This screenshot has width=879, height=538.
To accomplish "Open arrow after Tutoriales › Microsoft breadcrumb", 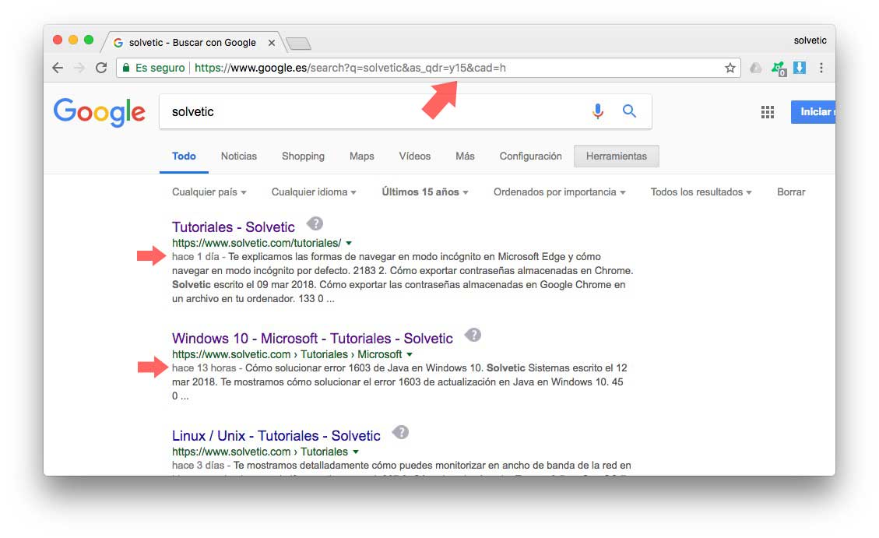I will (410, 355).
